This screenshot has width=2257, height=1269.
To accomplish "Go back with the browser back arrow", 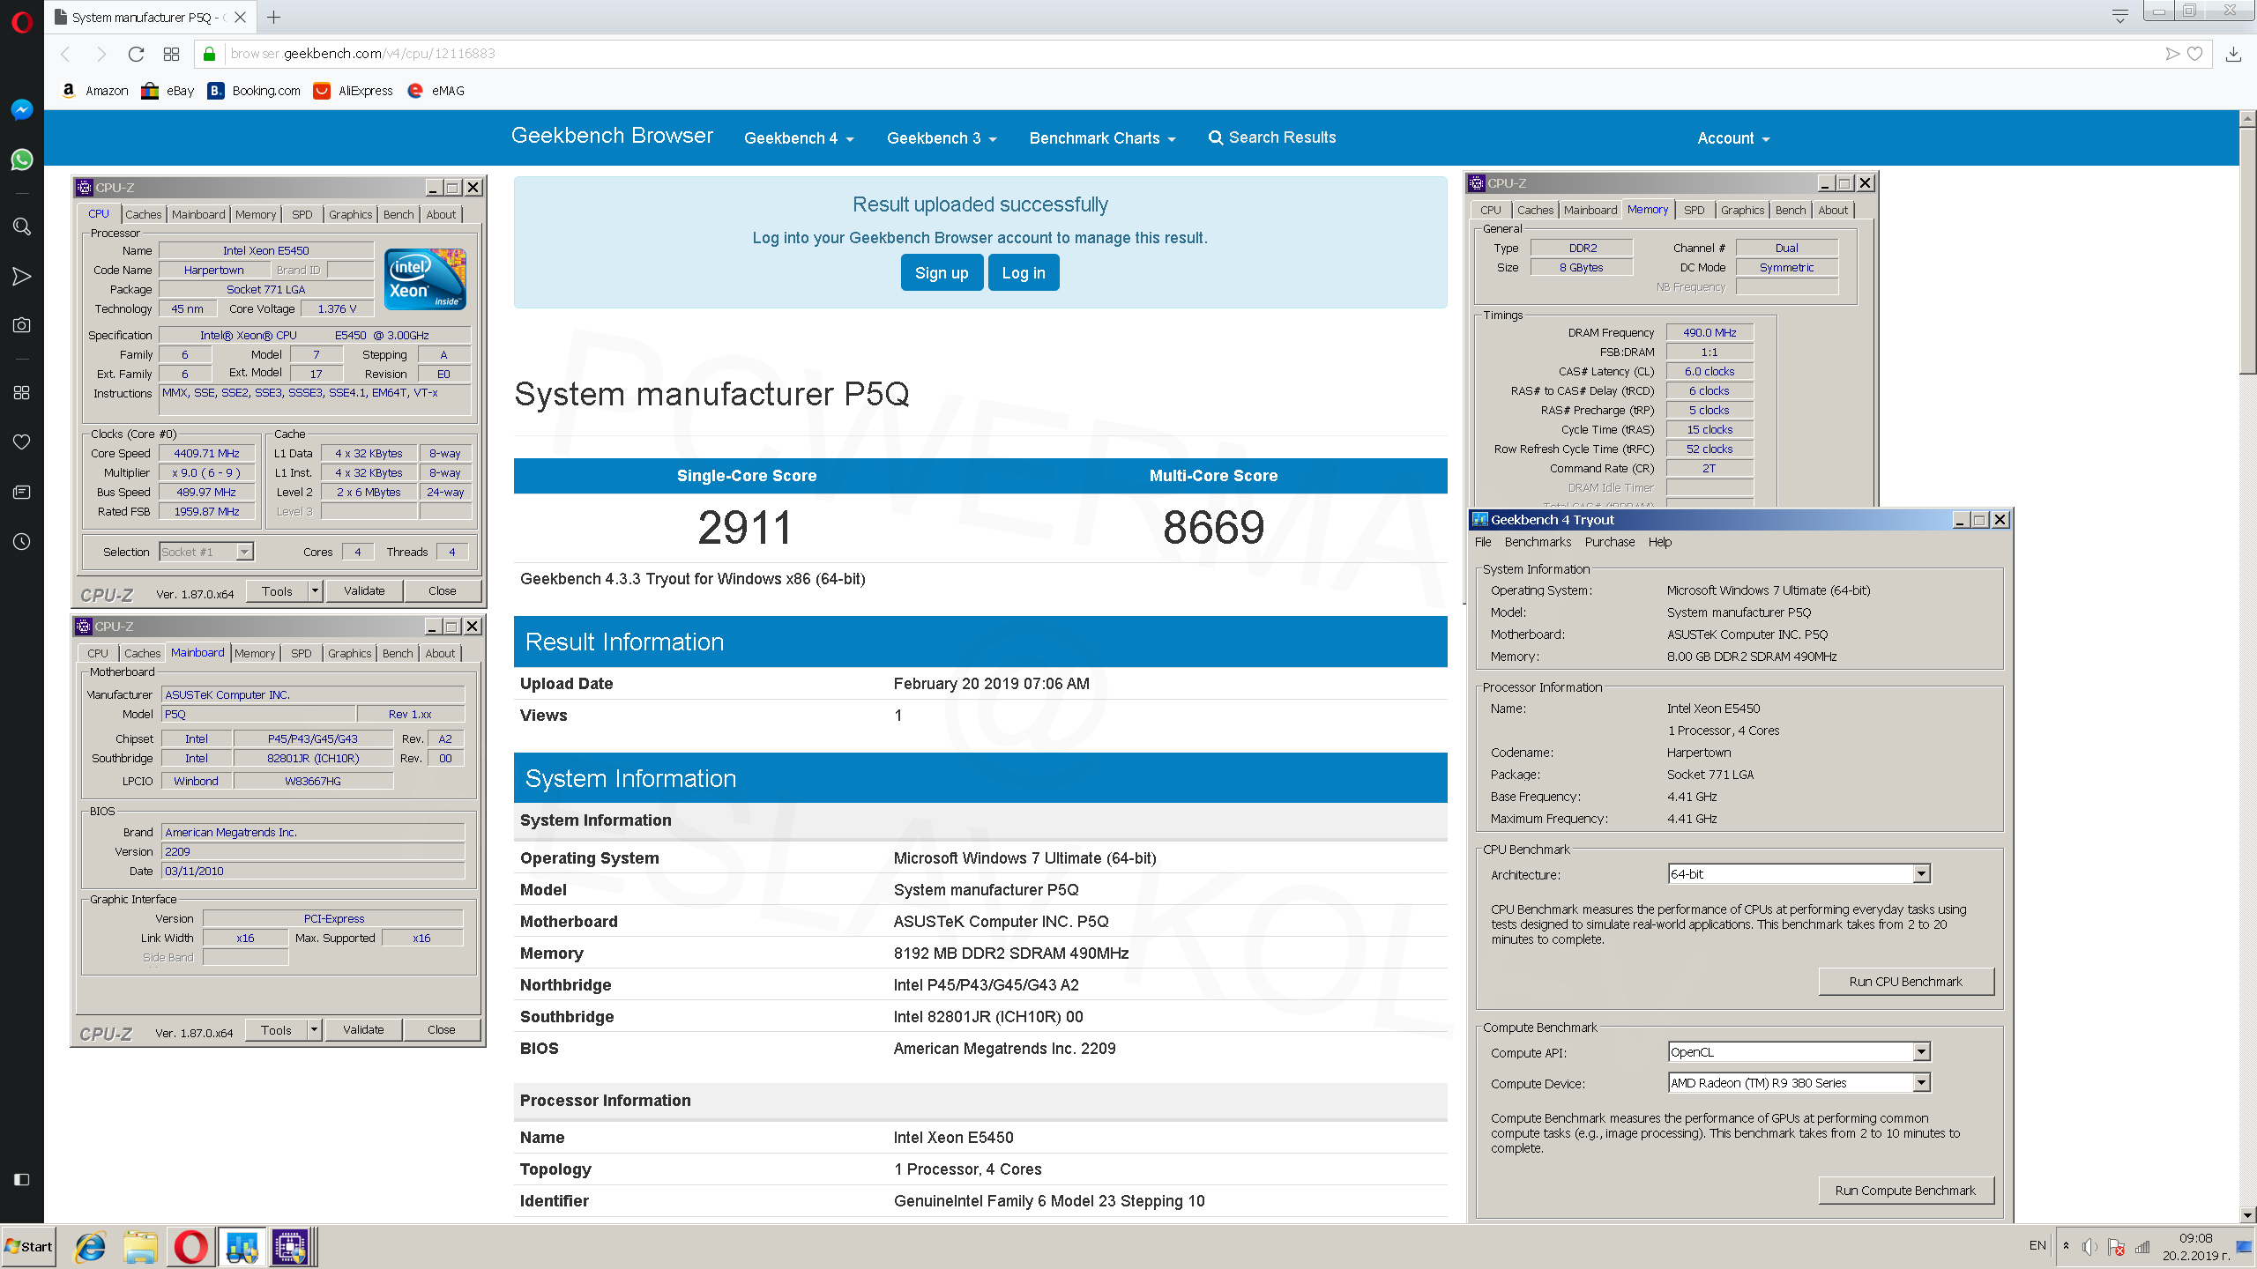I will pos(65,54).
